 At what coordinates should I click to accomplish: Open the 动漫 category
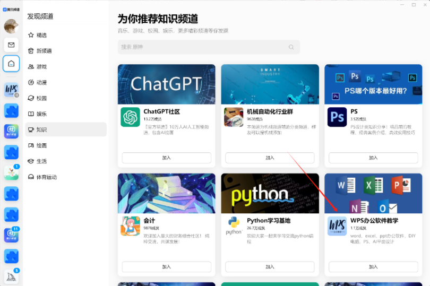[66, 82]
